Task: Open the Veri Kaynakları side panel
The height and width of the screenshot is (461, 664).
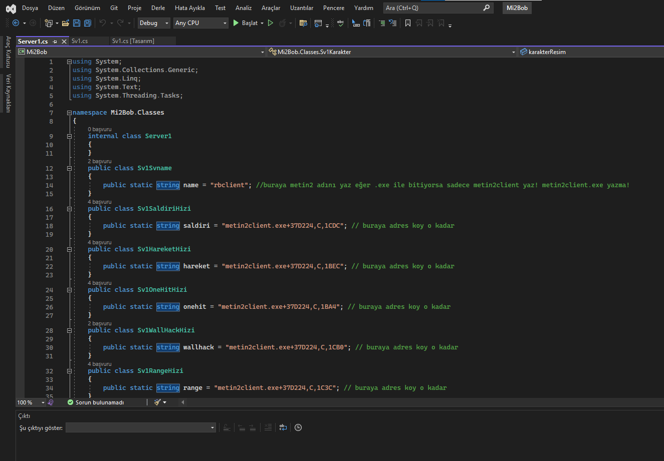Action: (x=8, y=93)
